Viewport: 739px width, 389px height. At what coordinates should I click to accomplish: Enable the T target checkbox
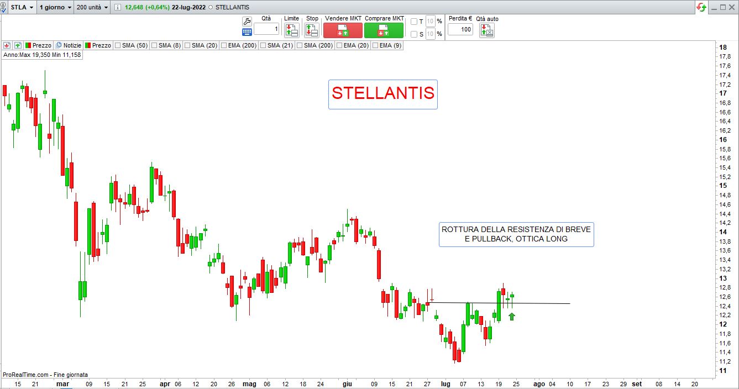414,22
